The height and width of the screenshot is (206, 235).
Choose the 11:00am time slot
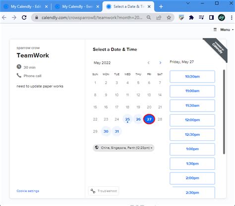pos(192,91)
